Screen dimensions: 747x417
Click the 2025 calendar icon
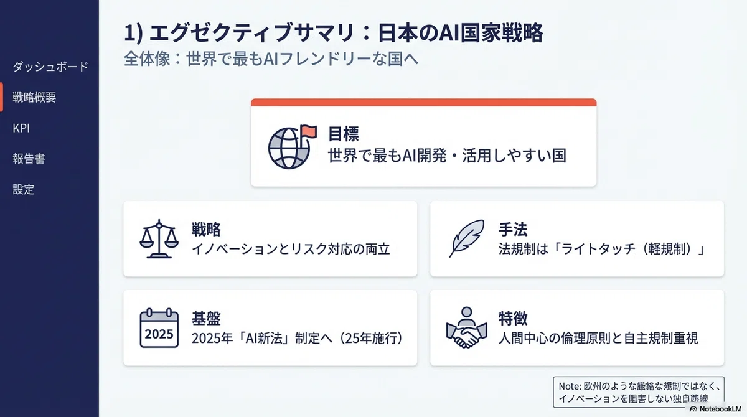point(159,328)
